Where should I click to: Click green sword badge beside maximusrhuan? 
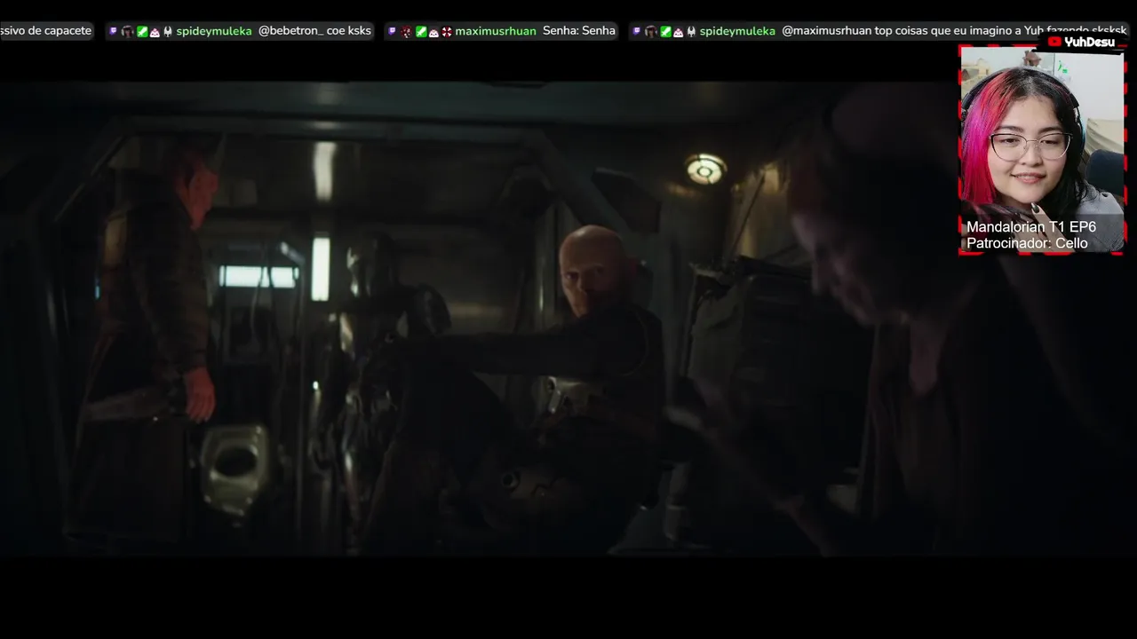click(421, 31)
